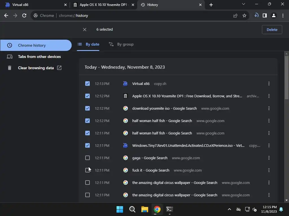Click the cloud sync tray icon
This screenshot has width=289, height=216.
238,209
